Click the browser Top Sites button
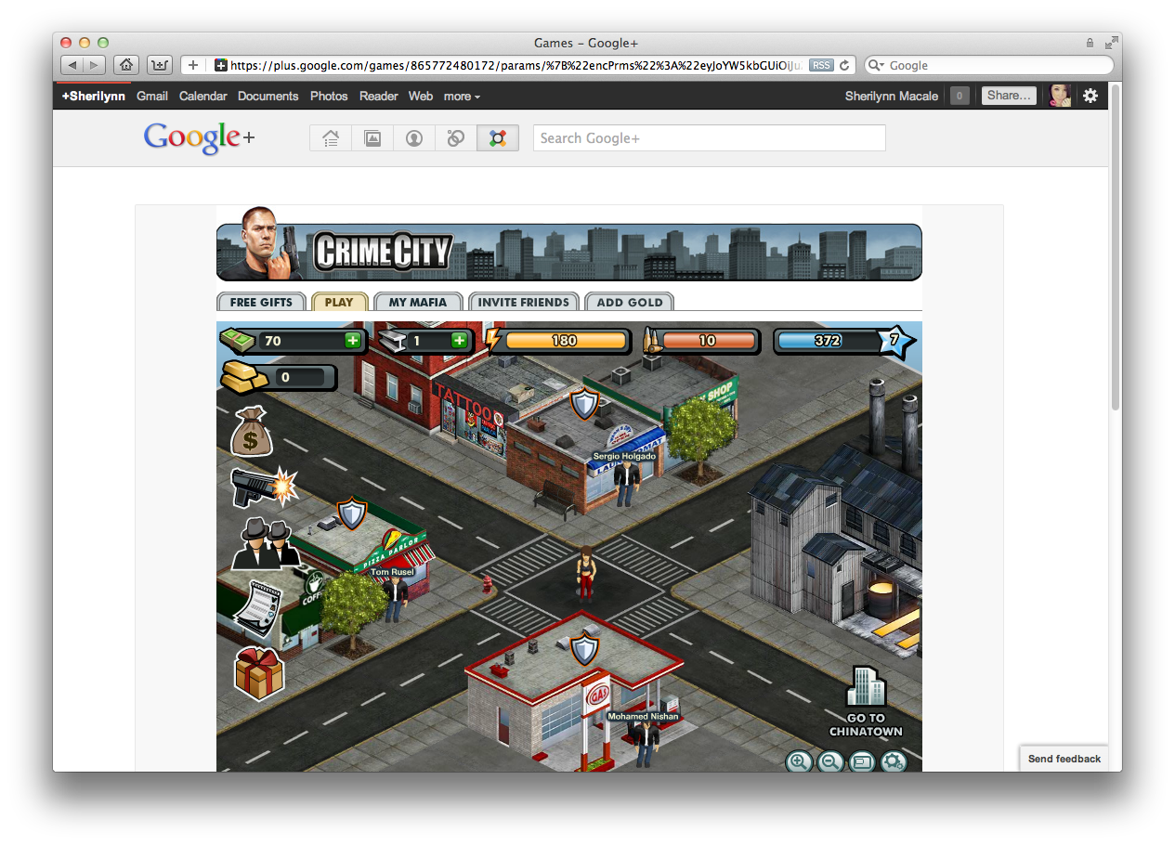Image resolution: width=1175 pixels, height=845 pixels. coord(160,65)
